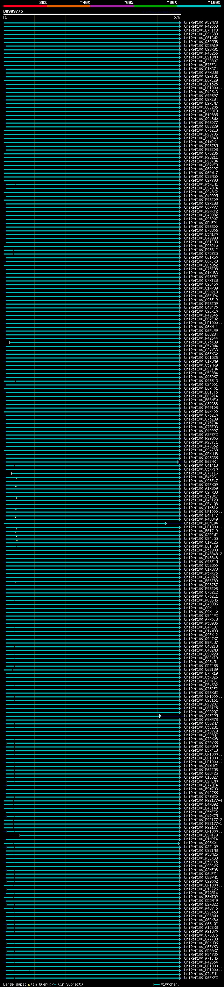Select the UniRef100_P48348-2 label

[203, 554]
